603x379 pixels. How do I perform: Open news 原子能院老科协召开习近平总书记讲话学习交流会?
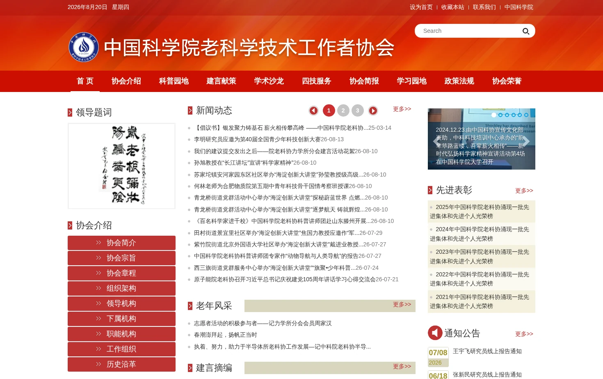click(x=285, y=279)
